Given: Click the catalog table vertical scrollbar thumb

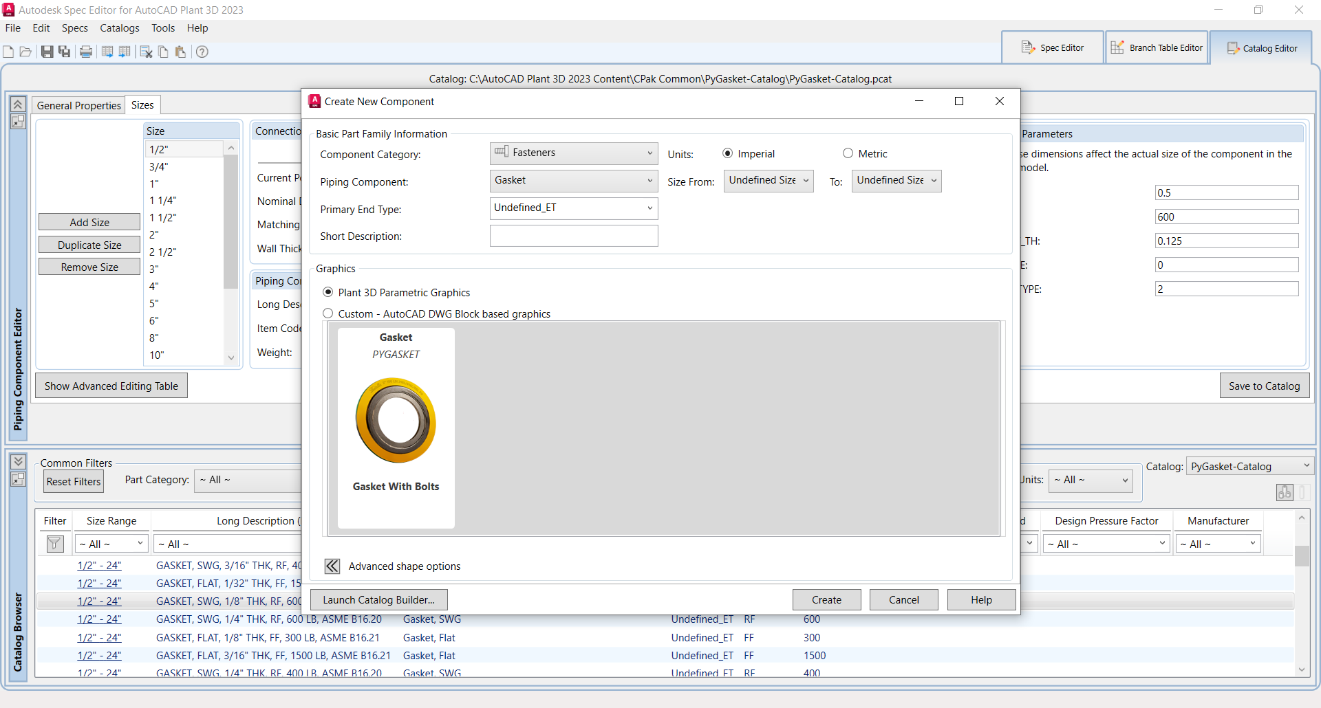Looking at the screenshot, I should [x=1302, y=555].
